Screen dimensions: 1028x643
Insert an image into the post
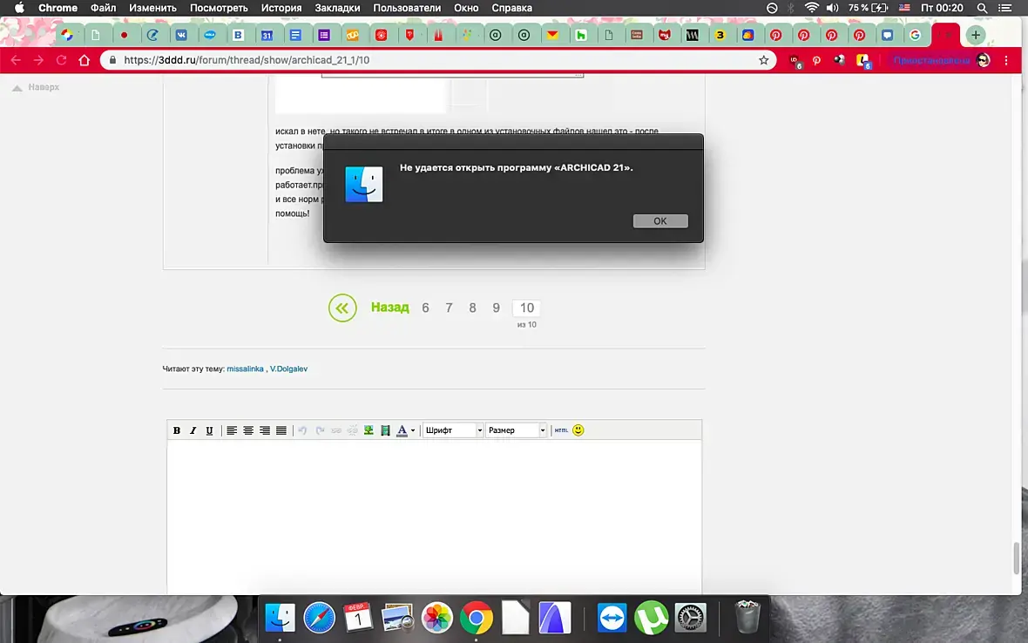point(369,430)
